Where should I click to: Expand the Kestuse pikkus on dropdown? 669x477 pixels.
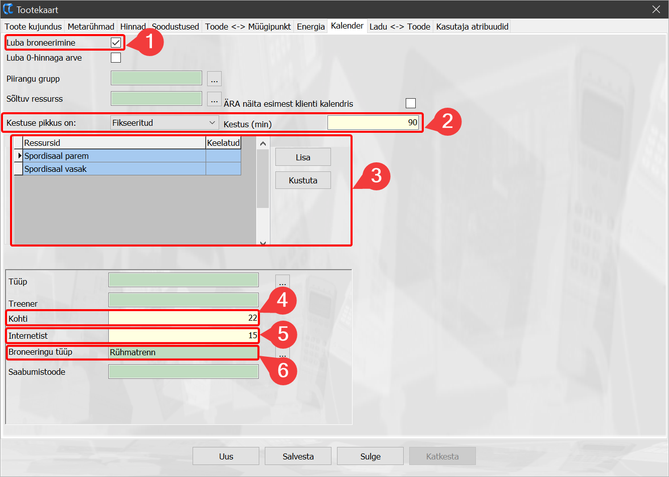(164, 123)
